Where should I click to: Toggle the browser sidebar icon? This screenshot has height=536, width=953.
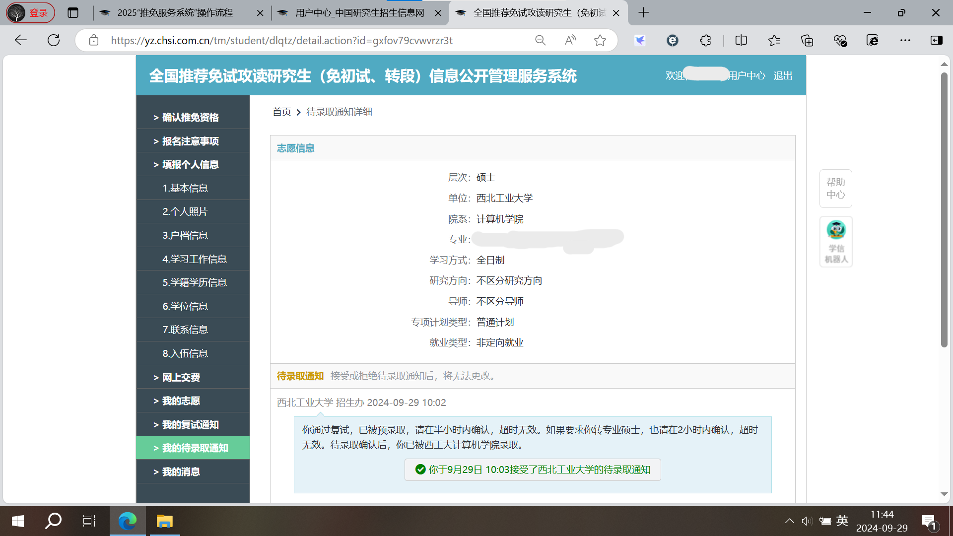[937, 40]
